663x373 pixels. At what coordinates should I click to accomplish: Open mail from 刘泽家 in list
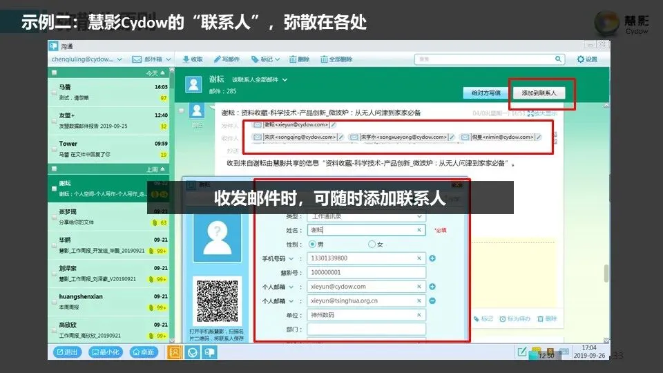tap(110, 274)
